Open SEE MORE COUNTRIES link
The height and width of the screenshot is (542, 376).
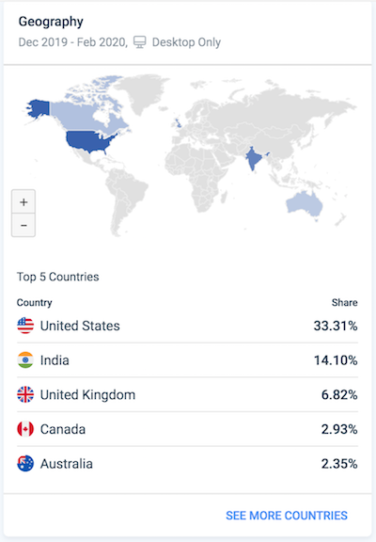(x=287, y=516)
